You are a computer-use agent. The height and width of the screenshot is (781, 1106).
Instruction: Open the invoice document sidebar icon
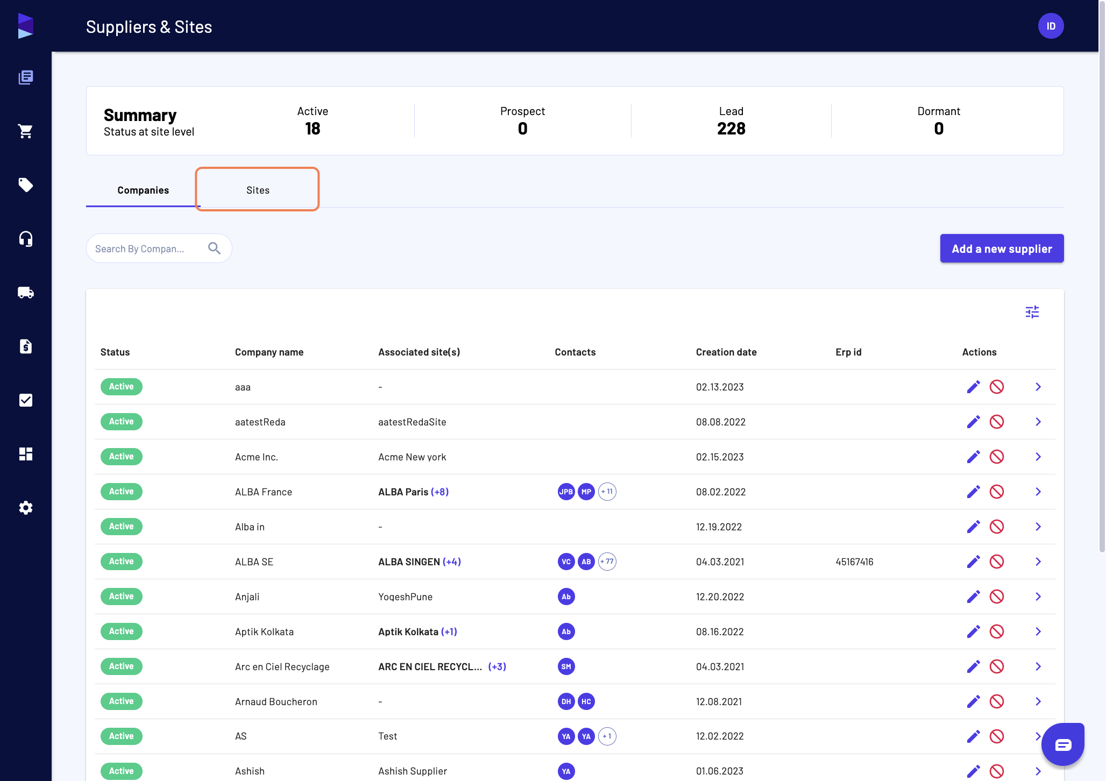click(x=26, y=346)
